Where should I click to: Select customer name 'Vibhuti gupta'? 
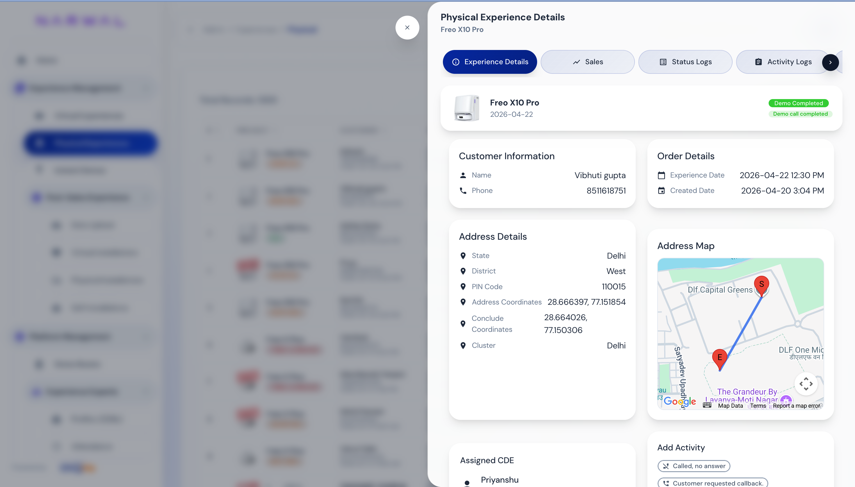click(600, 175)
